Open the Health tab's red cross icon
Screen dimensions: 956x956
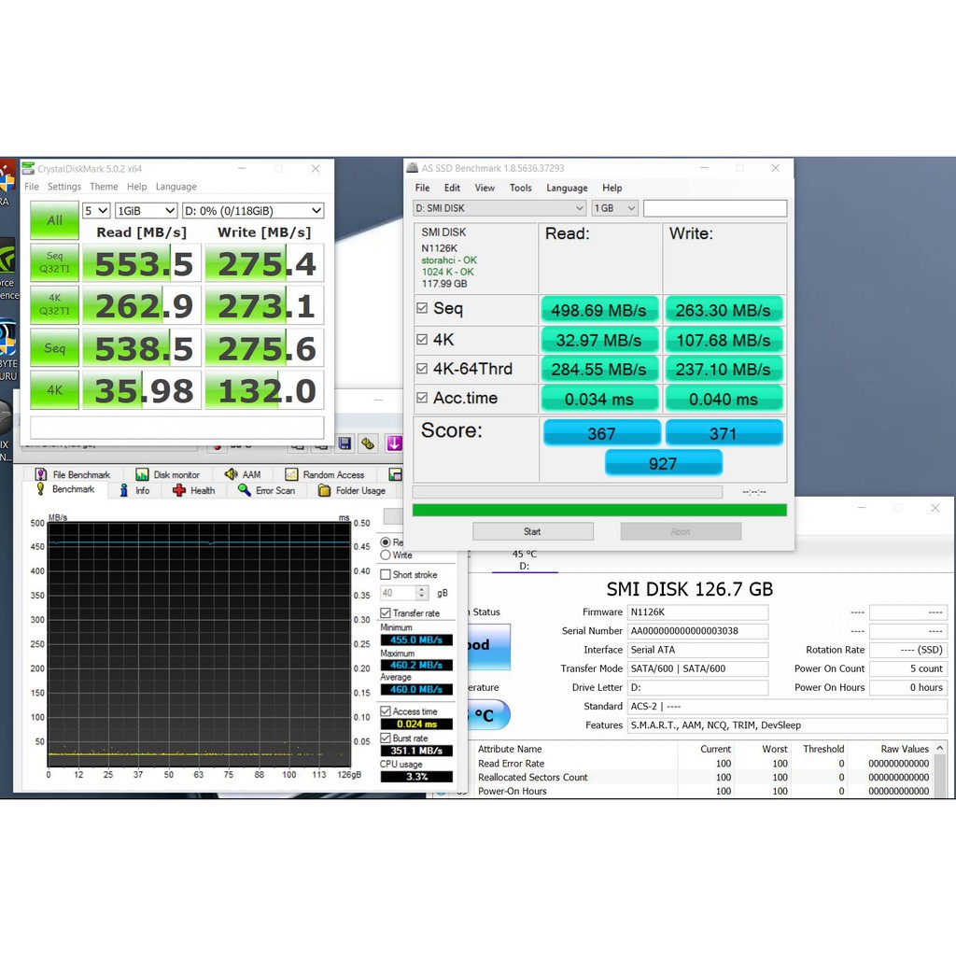pyautogui.click(x=178, y=490)
